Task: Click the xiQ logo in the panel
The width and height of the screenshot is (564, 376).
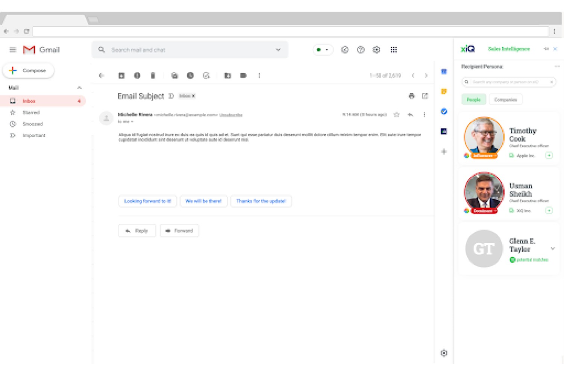Action: pos(468,49)
